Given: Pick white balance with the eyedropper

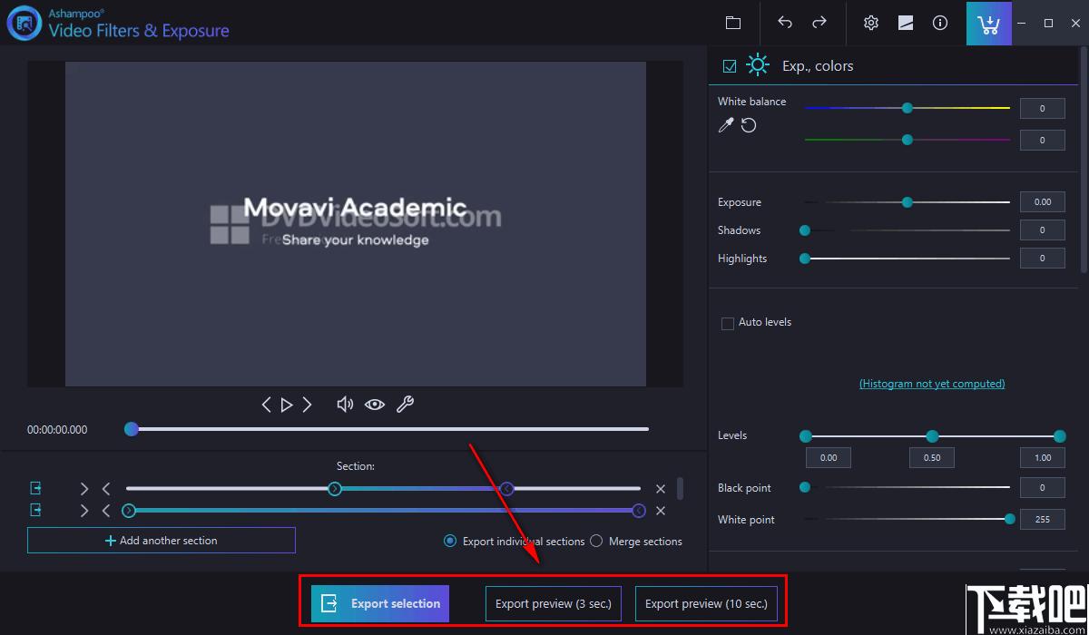Looking at the screenshot, I should coord(725,125).
